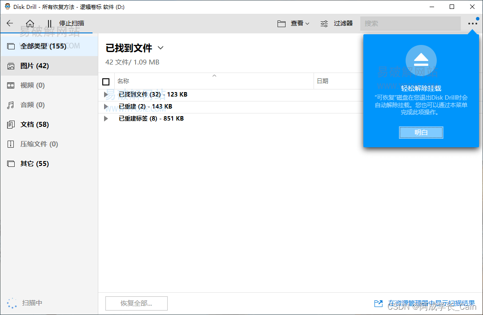
Task: Go back with the left arrow icon
Action: click(x=10, y=23)
